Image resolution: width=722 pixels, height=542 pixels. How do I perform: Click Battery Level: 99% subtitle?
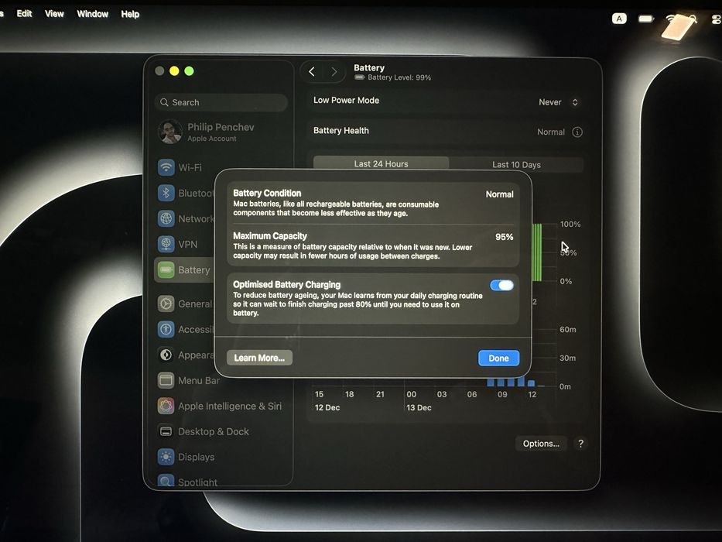(399, 77)
